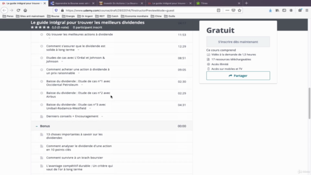The image size is (311, 175).
Task: Select the fourth tab Le guide intégral
Action: pos(170,3)
